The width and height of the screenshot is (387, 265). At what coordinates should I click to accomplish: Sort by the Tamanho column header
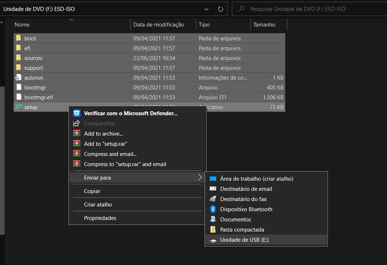tap(269, 24)
